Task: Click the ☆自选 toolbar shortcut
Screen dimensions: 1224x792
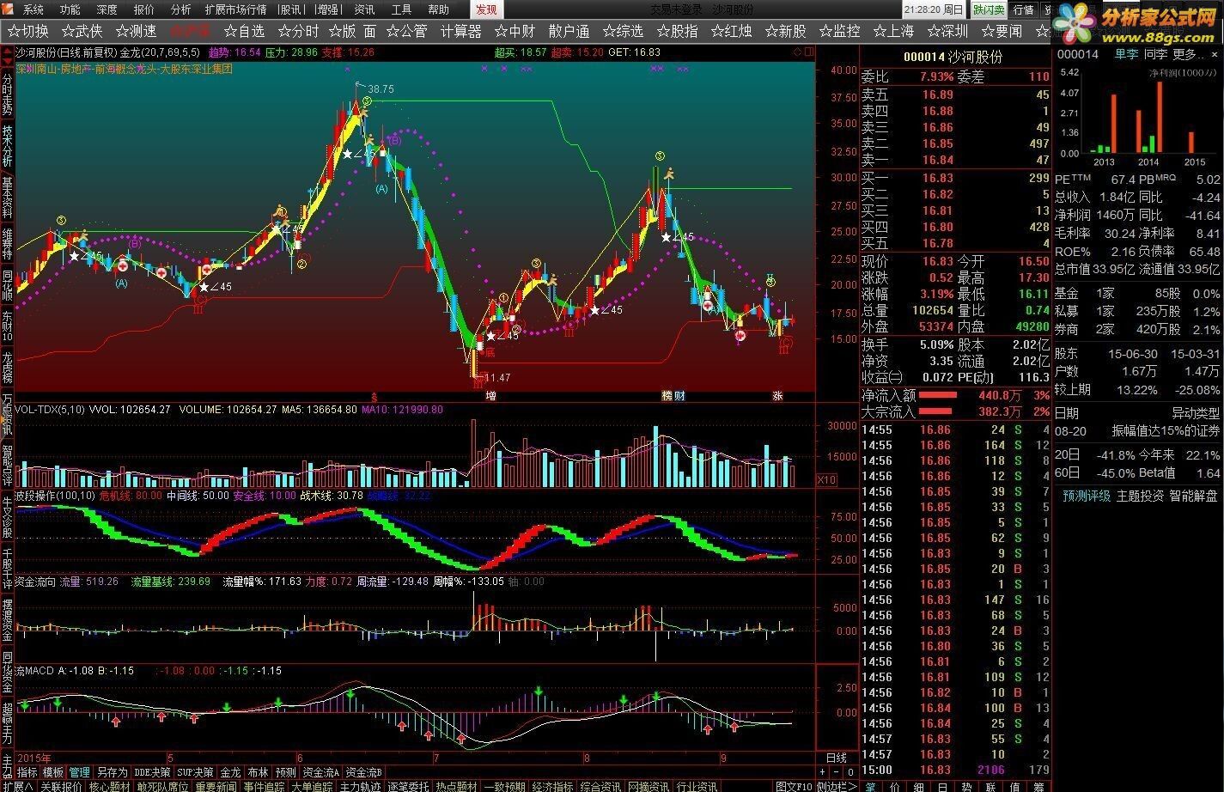Action: tap(243, 31)
